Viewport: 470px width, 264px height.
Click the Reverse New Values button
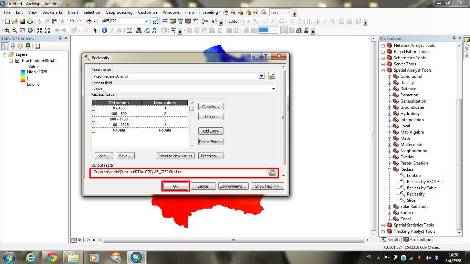[175, 156]
